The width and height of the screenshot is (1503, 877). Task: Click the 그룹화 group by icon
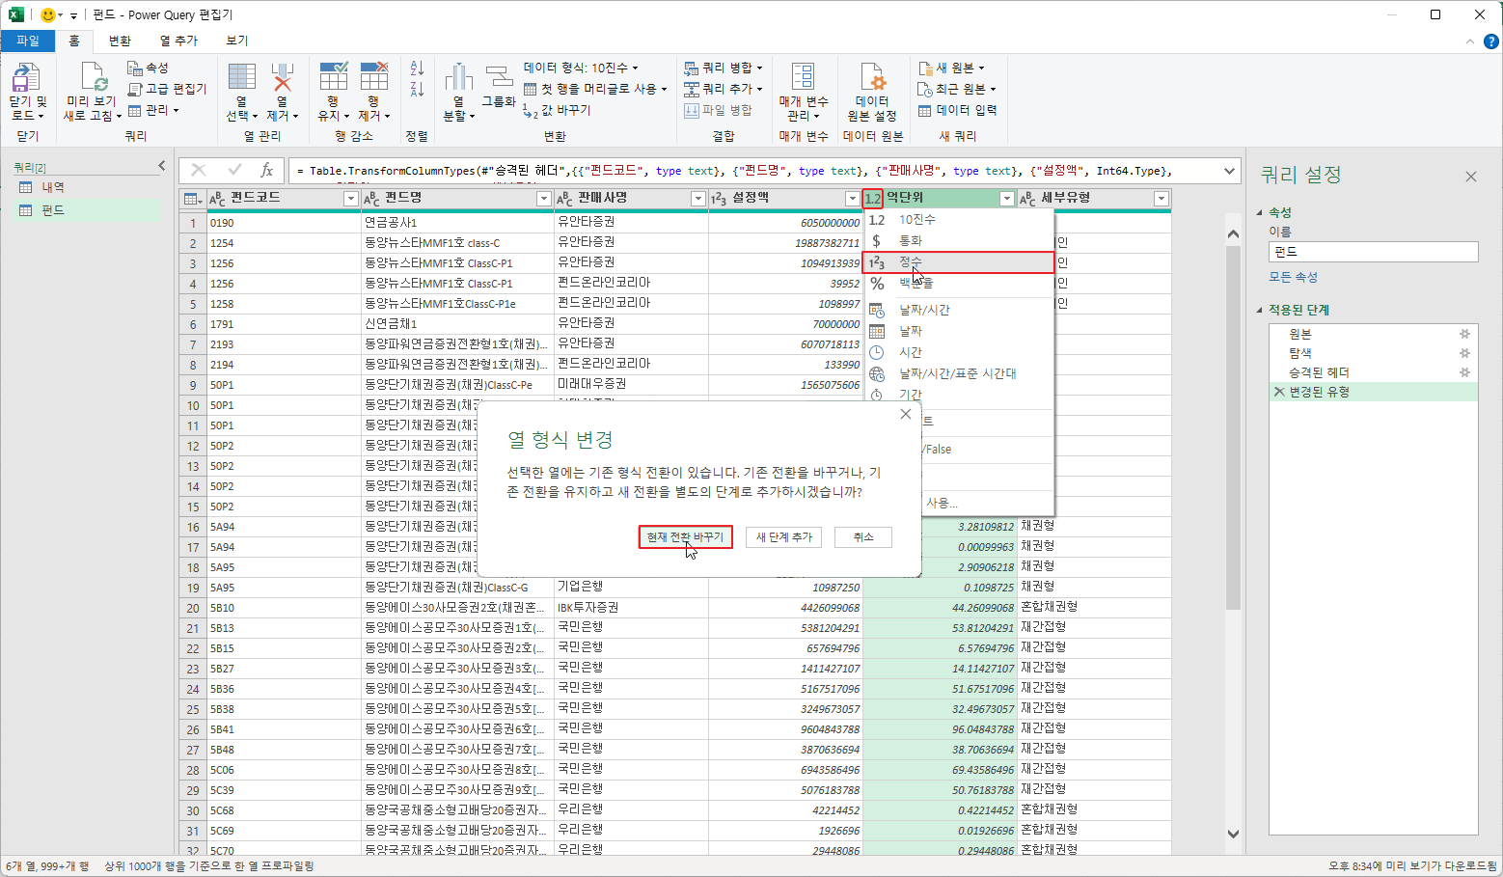click(x=499, y=77)
